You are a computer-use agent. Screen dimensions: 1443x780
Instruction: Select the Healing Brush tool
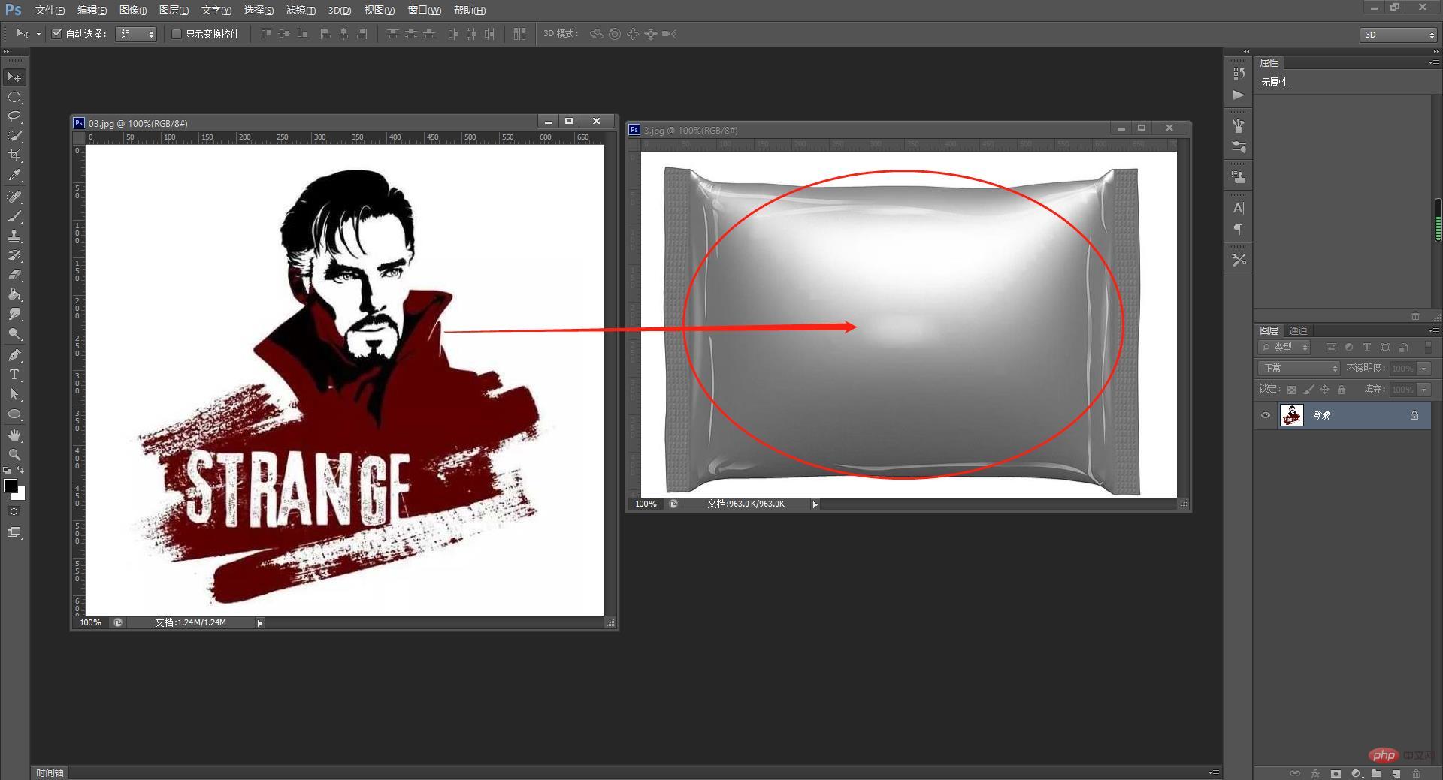pos(14,197)
